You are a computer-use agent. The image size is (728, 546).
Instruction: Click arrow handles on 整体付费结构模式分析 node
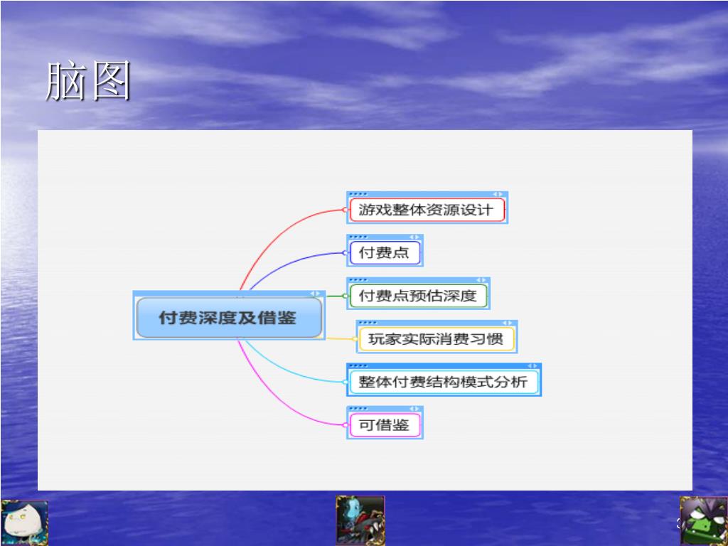click(x=532, y=366)
